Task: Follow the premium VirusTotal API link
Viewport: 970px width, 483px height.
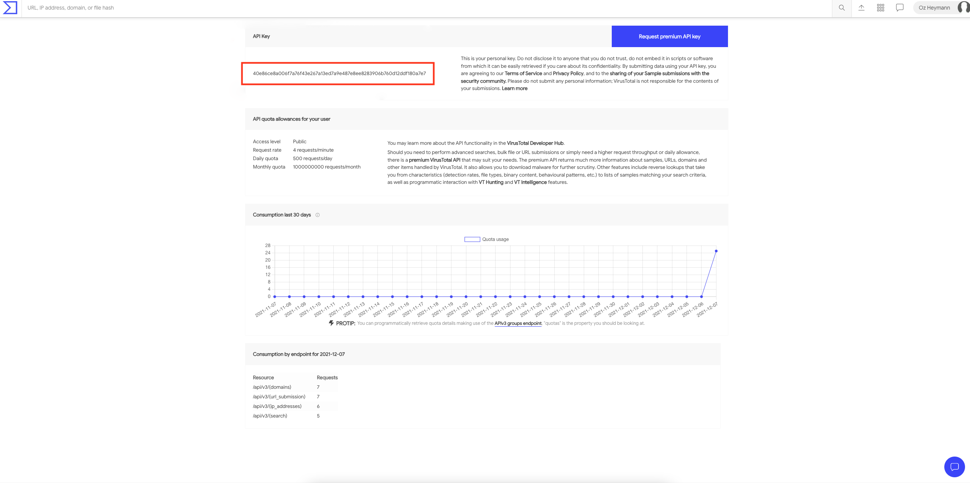Action: click(x=434, y=160)
